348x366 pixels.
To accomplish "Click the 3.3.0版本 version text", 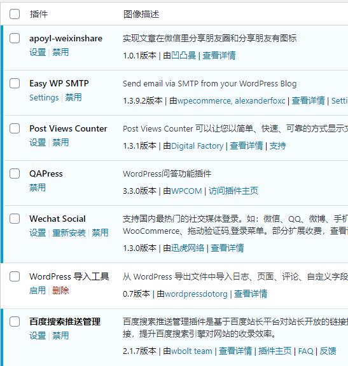I will click(139, 191).
